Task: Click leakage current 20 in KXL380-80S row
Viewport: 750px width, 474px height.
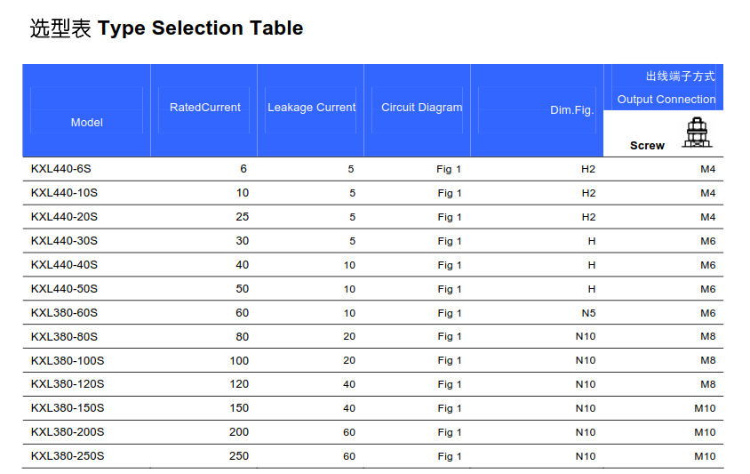Action: [x=349, y=336]
